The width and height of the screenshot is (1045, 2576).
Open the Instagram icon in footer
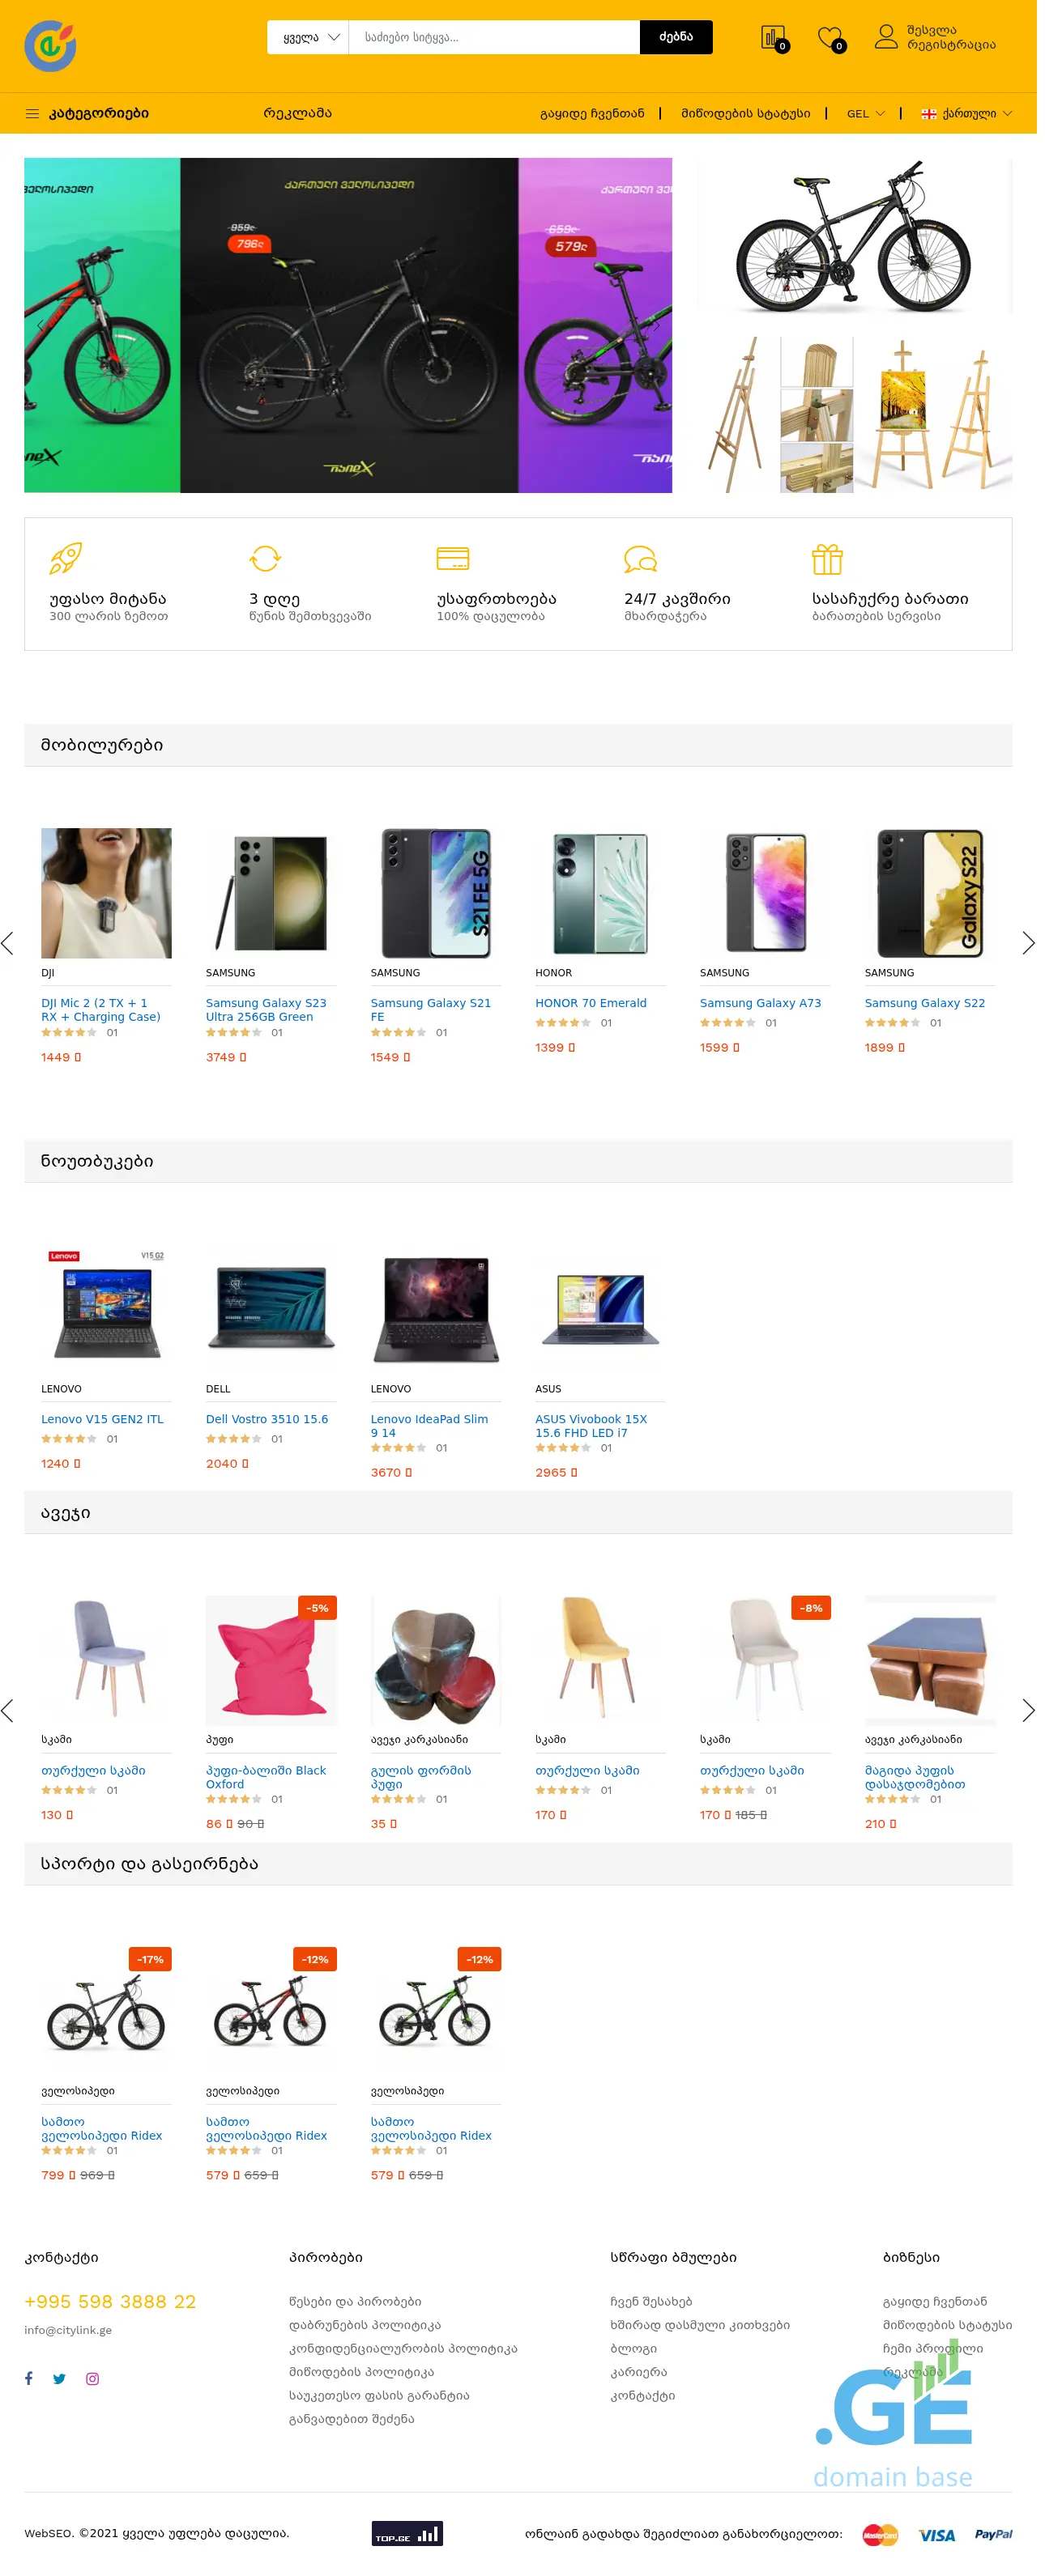(x=92, y=2378)
